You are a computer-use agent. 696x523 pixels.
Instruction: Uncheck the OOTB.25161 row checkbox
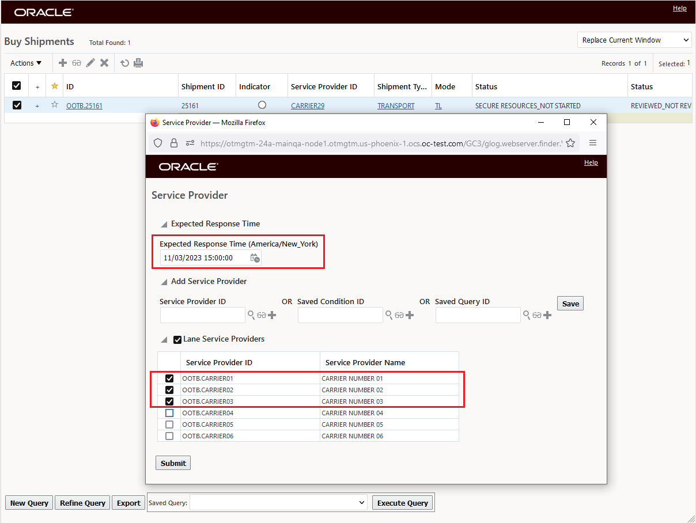point(17,105)
